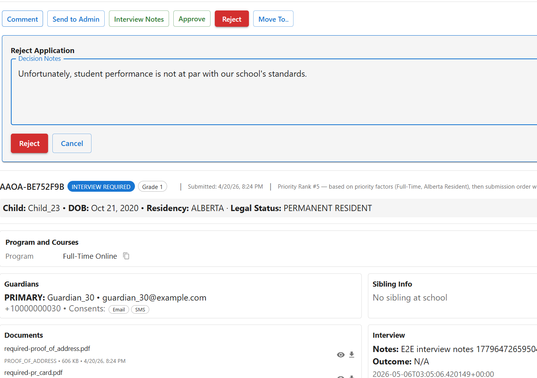537x378 pixels.
Task: Click the Interview section heading
Action: click(x=389, y=335)
